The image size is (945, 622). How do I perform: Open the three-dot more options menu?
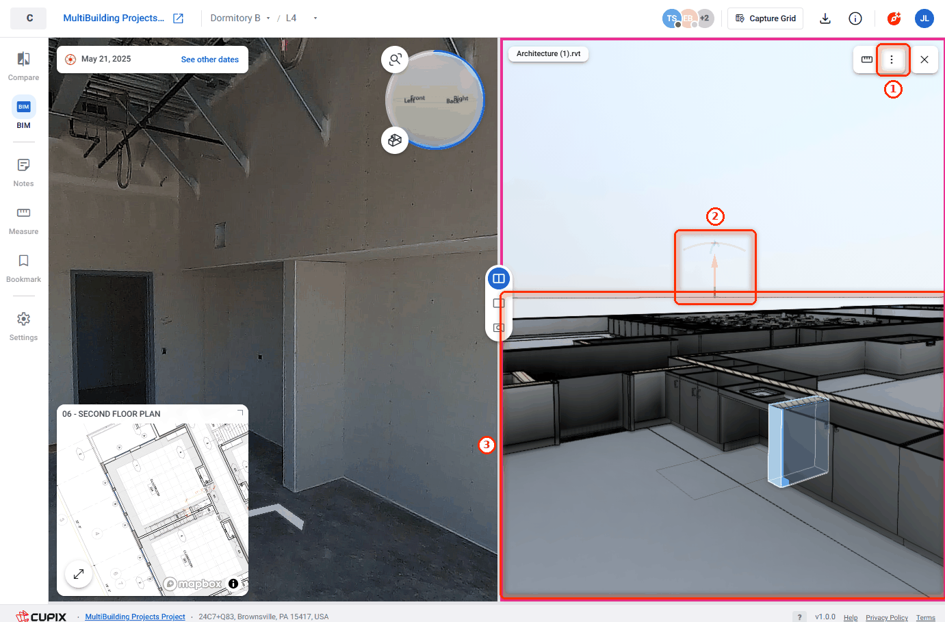pos(892,60)
